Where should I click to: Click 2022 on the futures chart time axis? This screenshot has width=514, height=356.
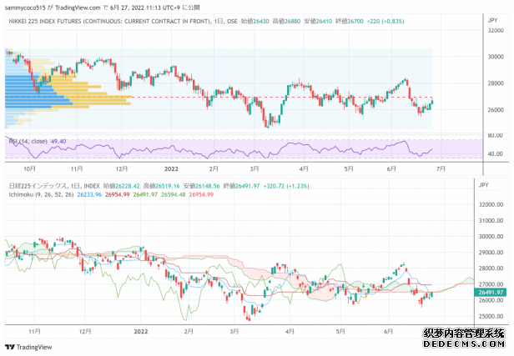coord(171,168)
